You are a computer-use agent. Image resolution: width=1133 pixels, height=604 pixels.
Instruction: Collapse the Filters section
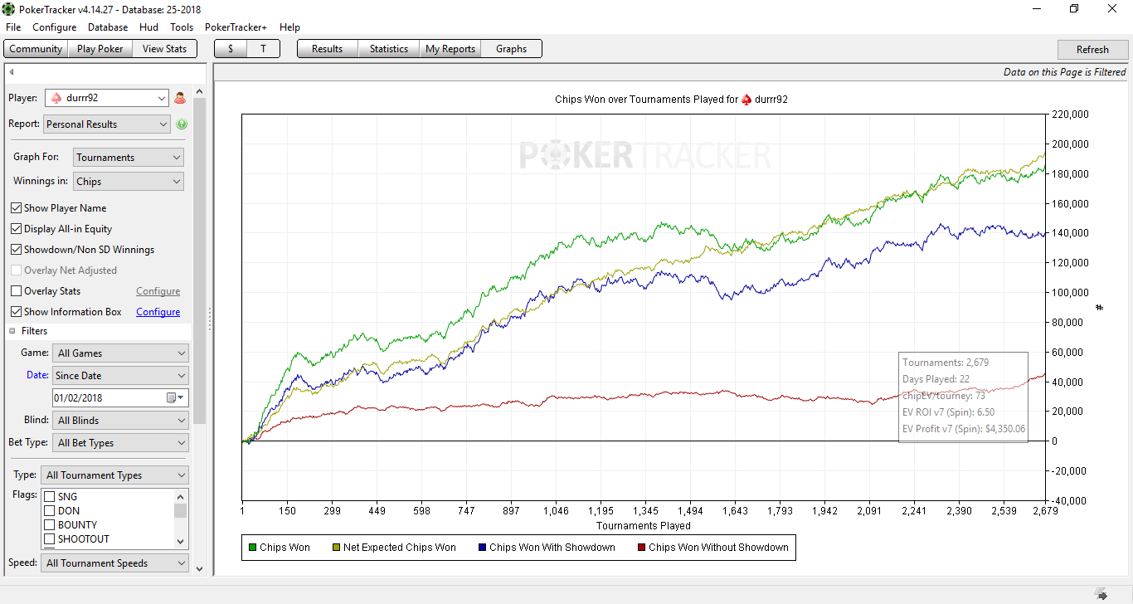click(13, 331)
